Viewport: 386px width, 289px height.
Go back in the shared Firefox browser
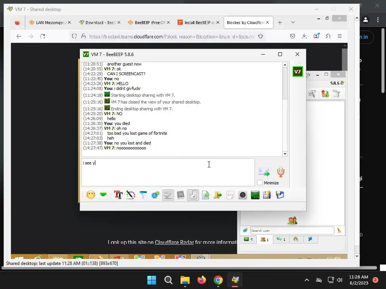pos(19,37)
